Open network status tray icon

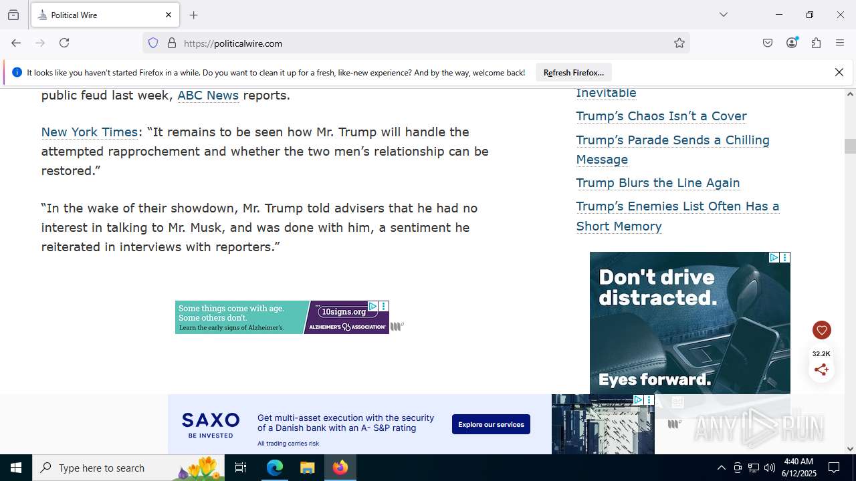(754, 468)
